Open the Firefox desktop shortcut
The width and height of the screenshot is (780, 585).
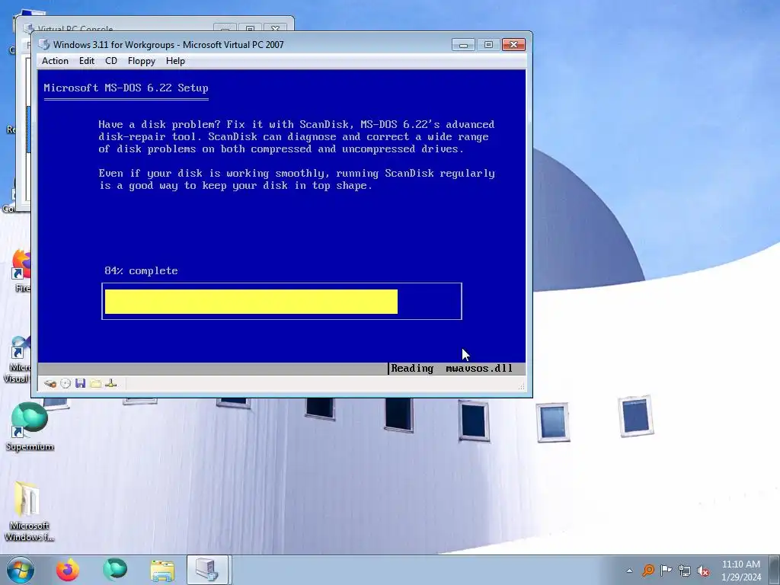click(x=21, y=271)
